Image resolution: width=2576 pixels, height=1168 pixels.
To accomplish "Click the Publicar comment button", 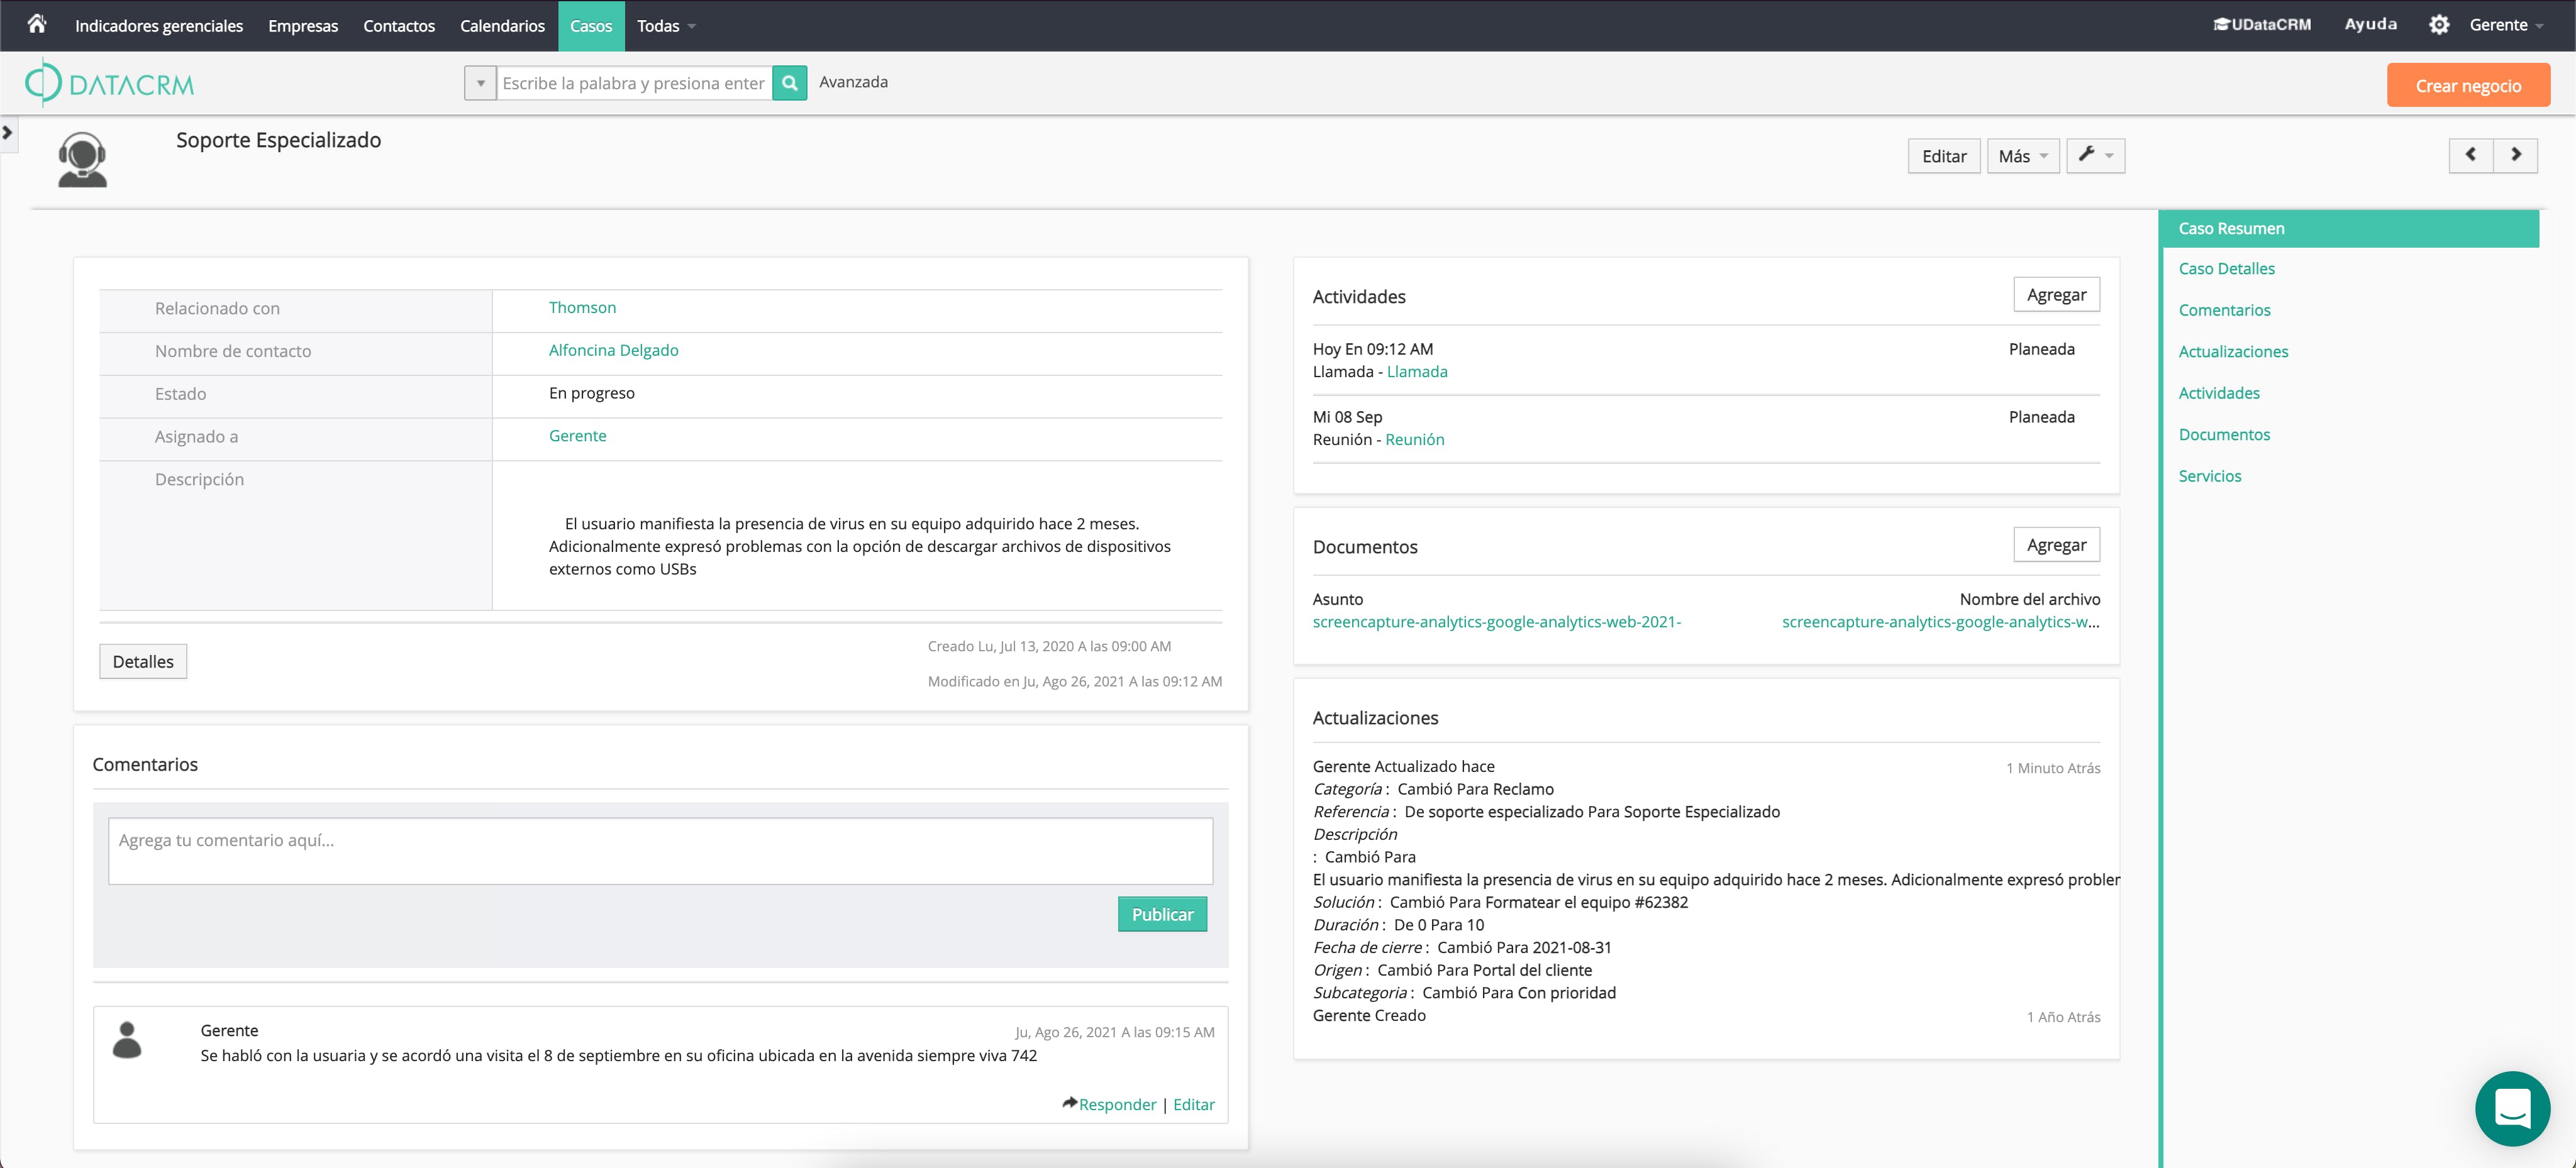I will pos(1161,914).
